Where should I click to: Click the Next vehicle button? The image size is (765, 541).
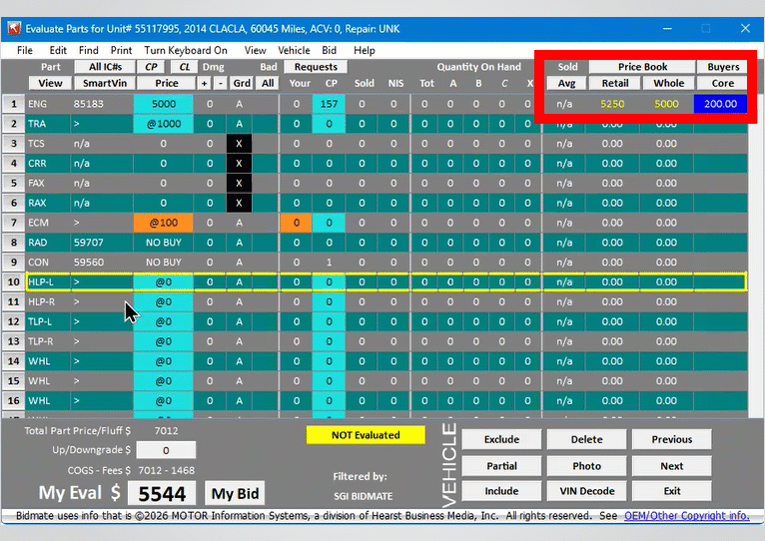coord(672,466)
